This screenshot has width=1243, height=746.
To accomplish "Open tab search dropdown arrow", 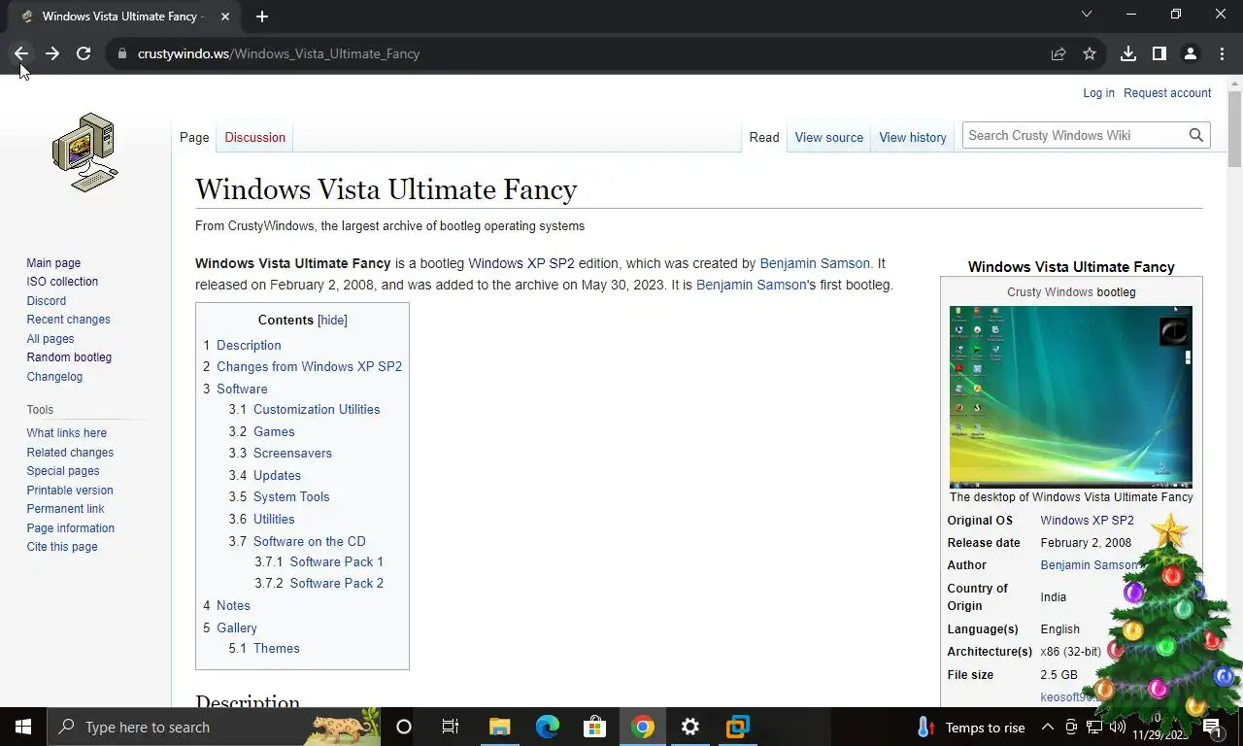I will tap(1087, 15).
